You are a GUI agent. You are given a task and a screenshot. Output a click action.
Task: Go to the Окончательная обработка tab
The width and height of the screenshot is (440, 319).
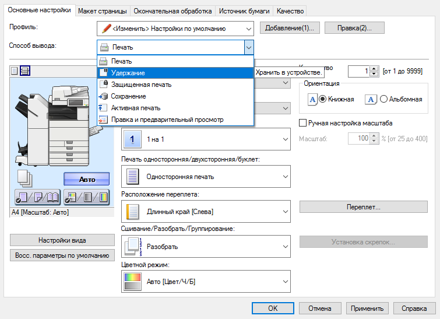pos(173,11)
